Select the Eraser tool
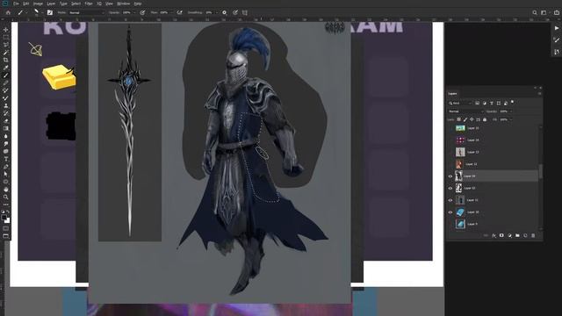Image resolution: width=562 pixels, height=316 pixels. click(x=6, y=121)
